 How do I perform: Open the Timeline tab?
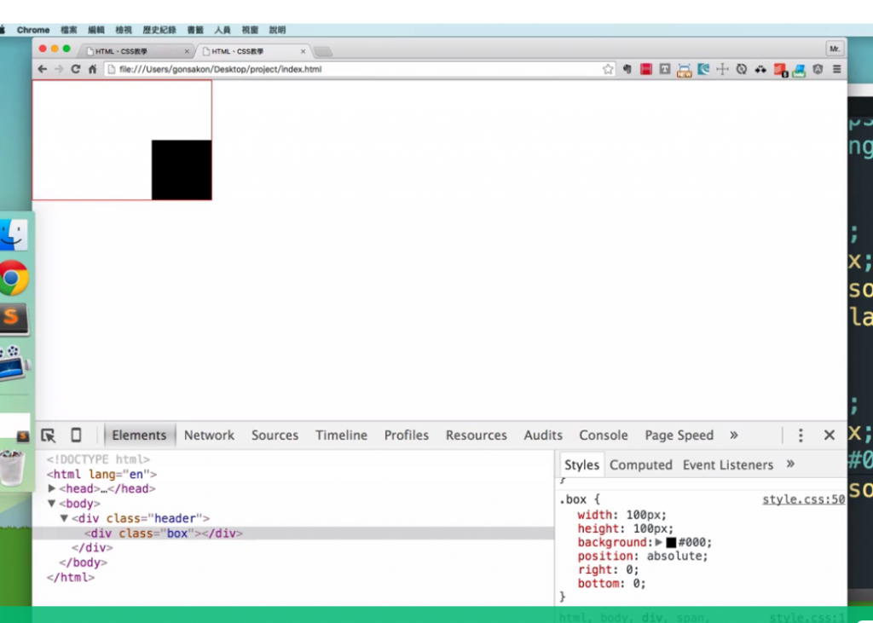pos(341,436)
